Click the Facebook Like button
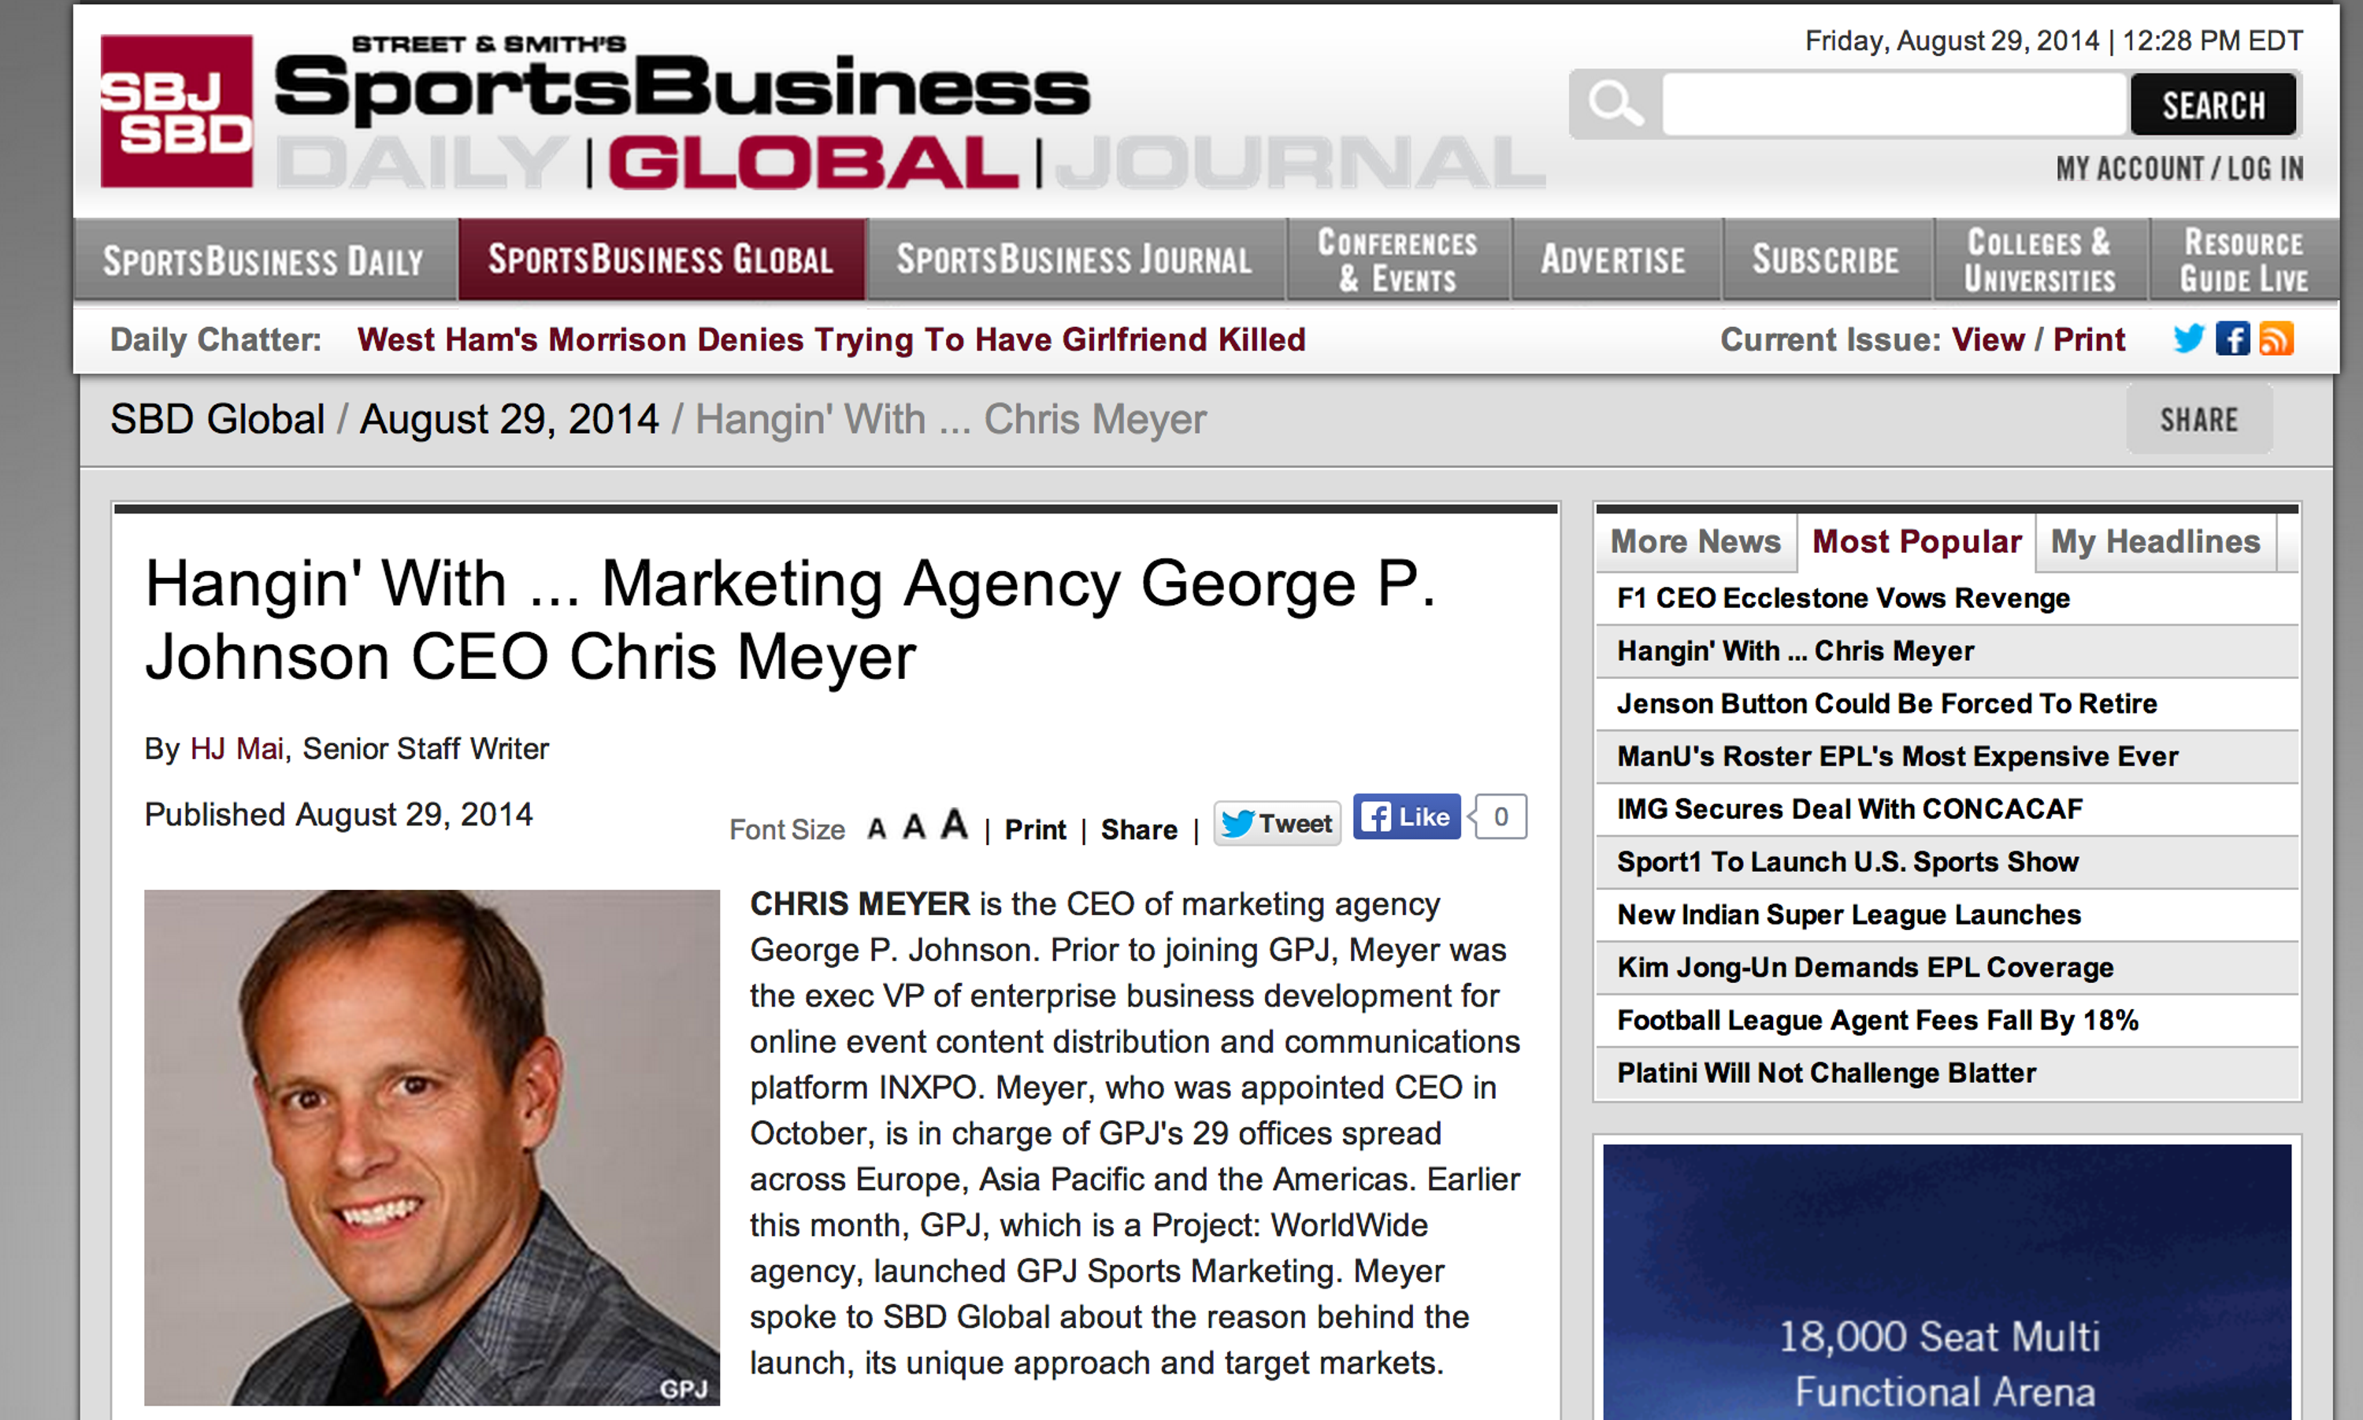 (1406, 816)
